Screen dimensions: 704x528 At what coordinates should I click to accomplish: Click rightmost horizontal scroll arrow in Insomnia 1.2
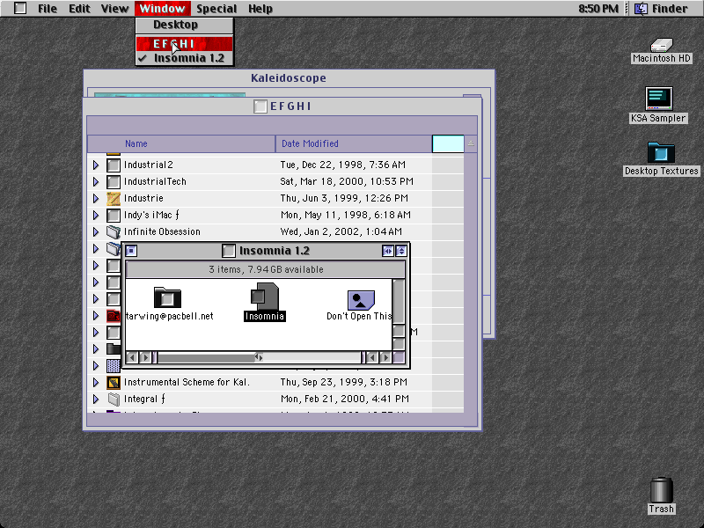pyautogui.click(x=385, y=357)
